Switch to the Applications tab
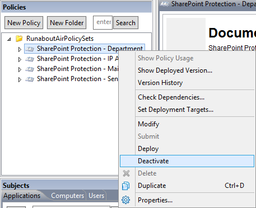 (x=22, y=196)
